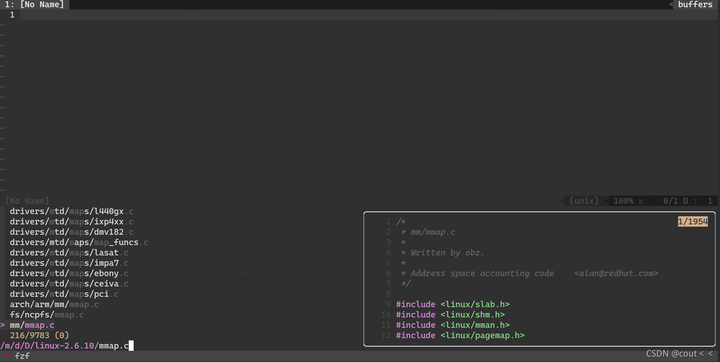Select fzf result drivers/mtd/maps/impa7.c
This screenshot has width=720, height=362.
69,263
